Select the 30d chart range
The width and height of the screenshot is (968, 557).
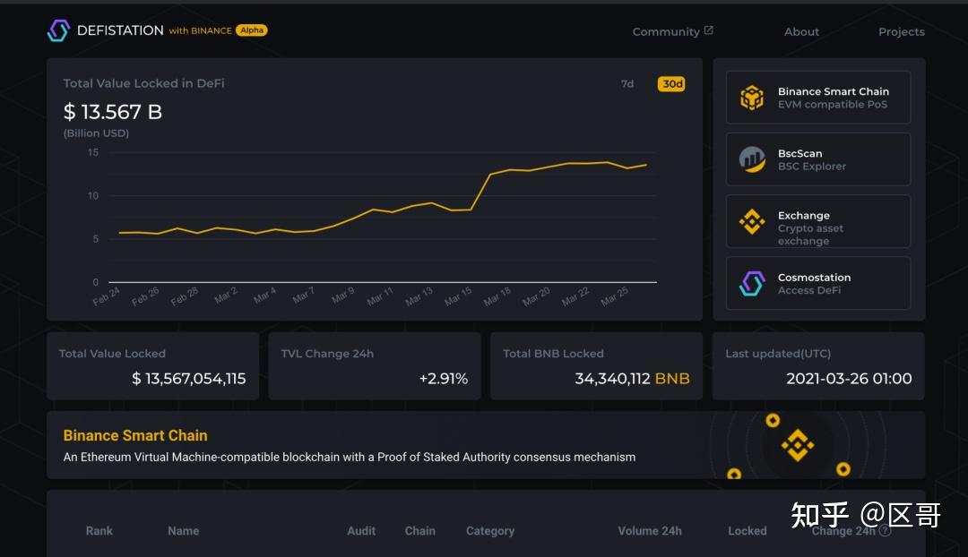pyautogui.click(x=671, y=84)
